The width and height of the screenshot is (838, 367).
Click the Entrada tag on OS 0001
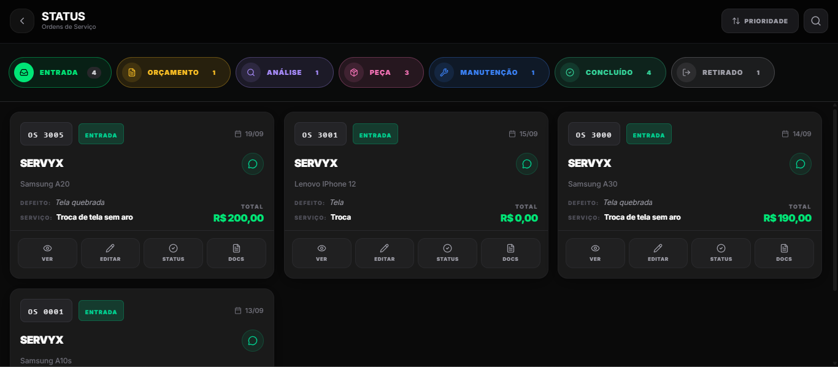tap(101, 311)
